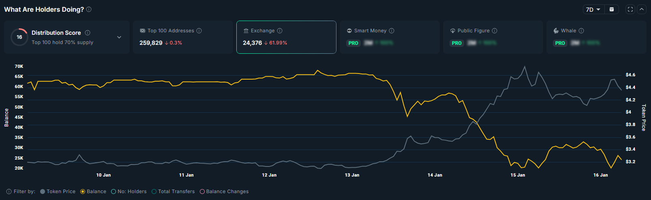The width and height of the screenshot is (651, 200).
Task: Enable the Total Transfers filter
Action: click(173, 192)
